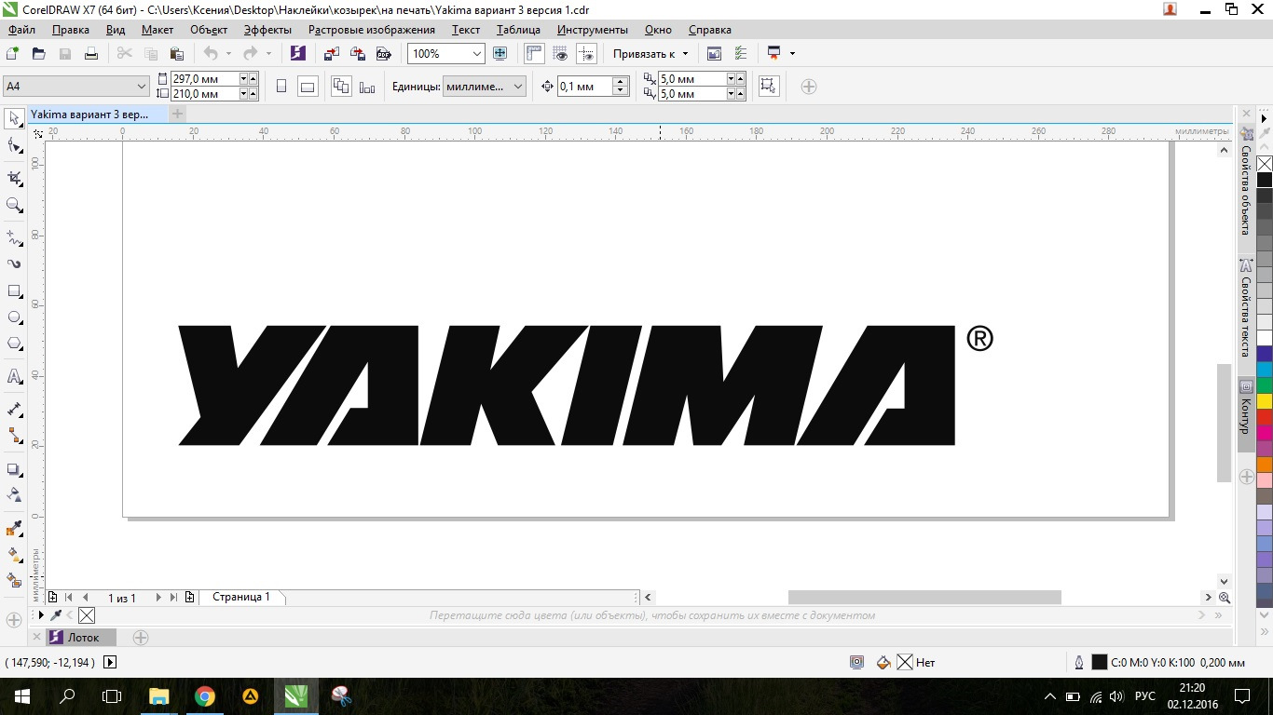Open the application launcher
The width and height of the screenshot is (1273, 715).
pos(773,53)
